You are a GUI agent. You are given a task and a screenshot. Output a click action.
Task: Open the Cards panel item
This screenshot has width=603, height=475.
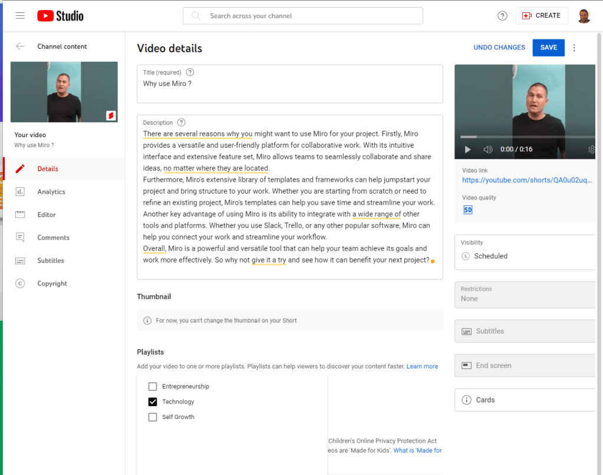point(525,400)
